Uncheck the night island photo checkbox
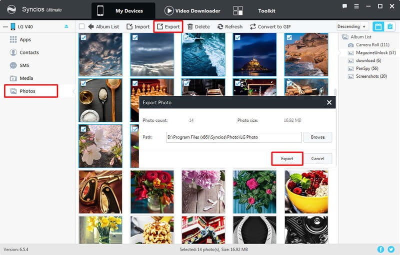The image size is (400, 255). 237,37
